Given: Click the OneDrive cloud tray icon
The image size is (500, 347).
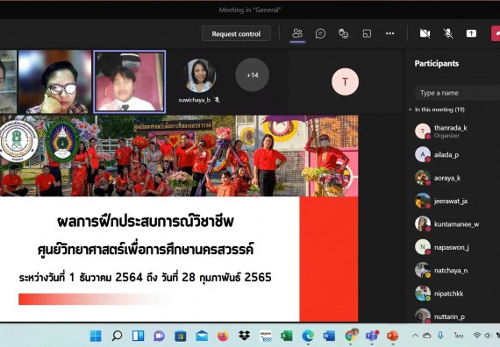Looking at the screenshot, I should (x=427, y=336).
